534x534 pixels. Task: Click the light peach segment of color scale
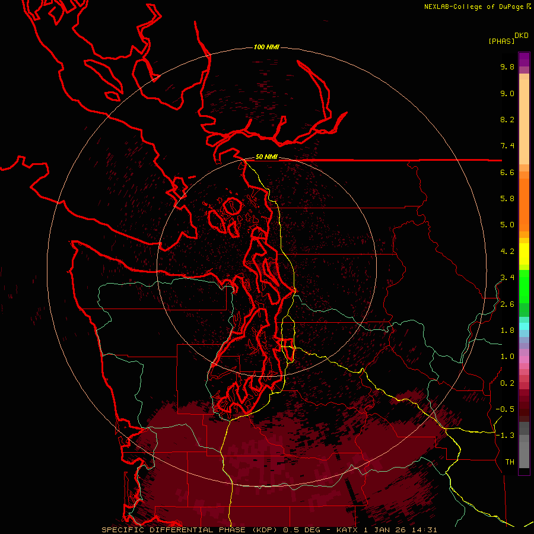[x=524, y=122]
